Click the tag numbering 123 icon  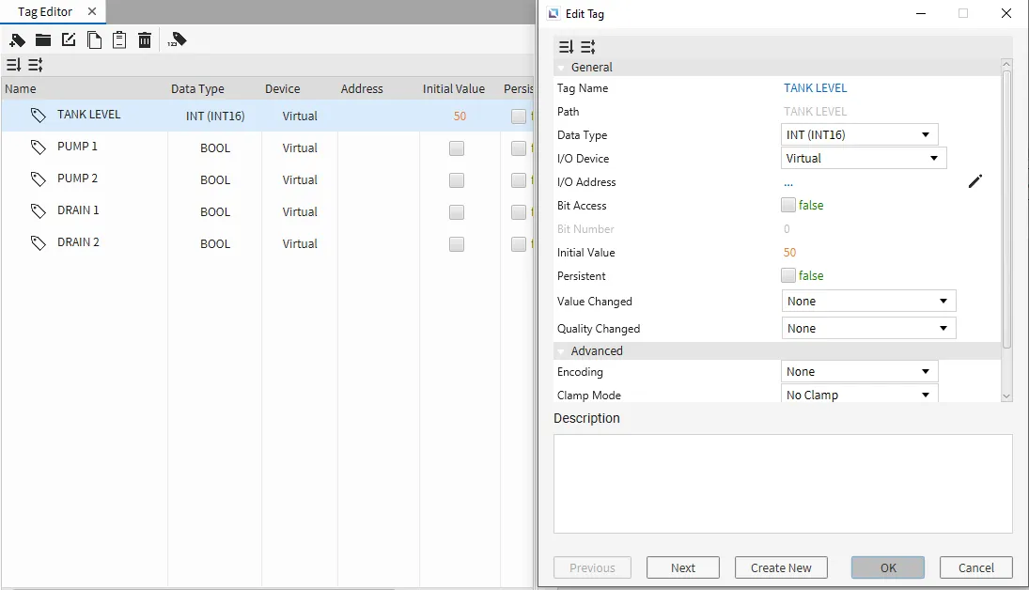pyautogui.click(x=178, y=39)
